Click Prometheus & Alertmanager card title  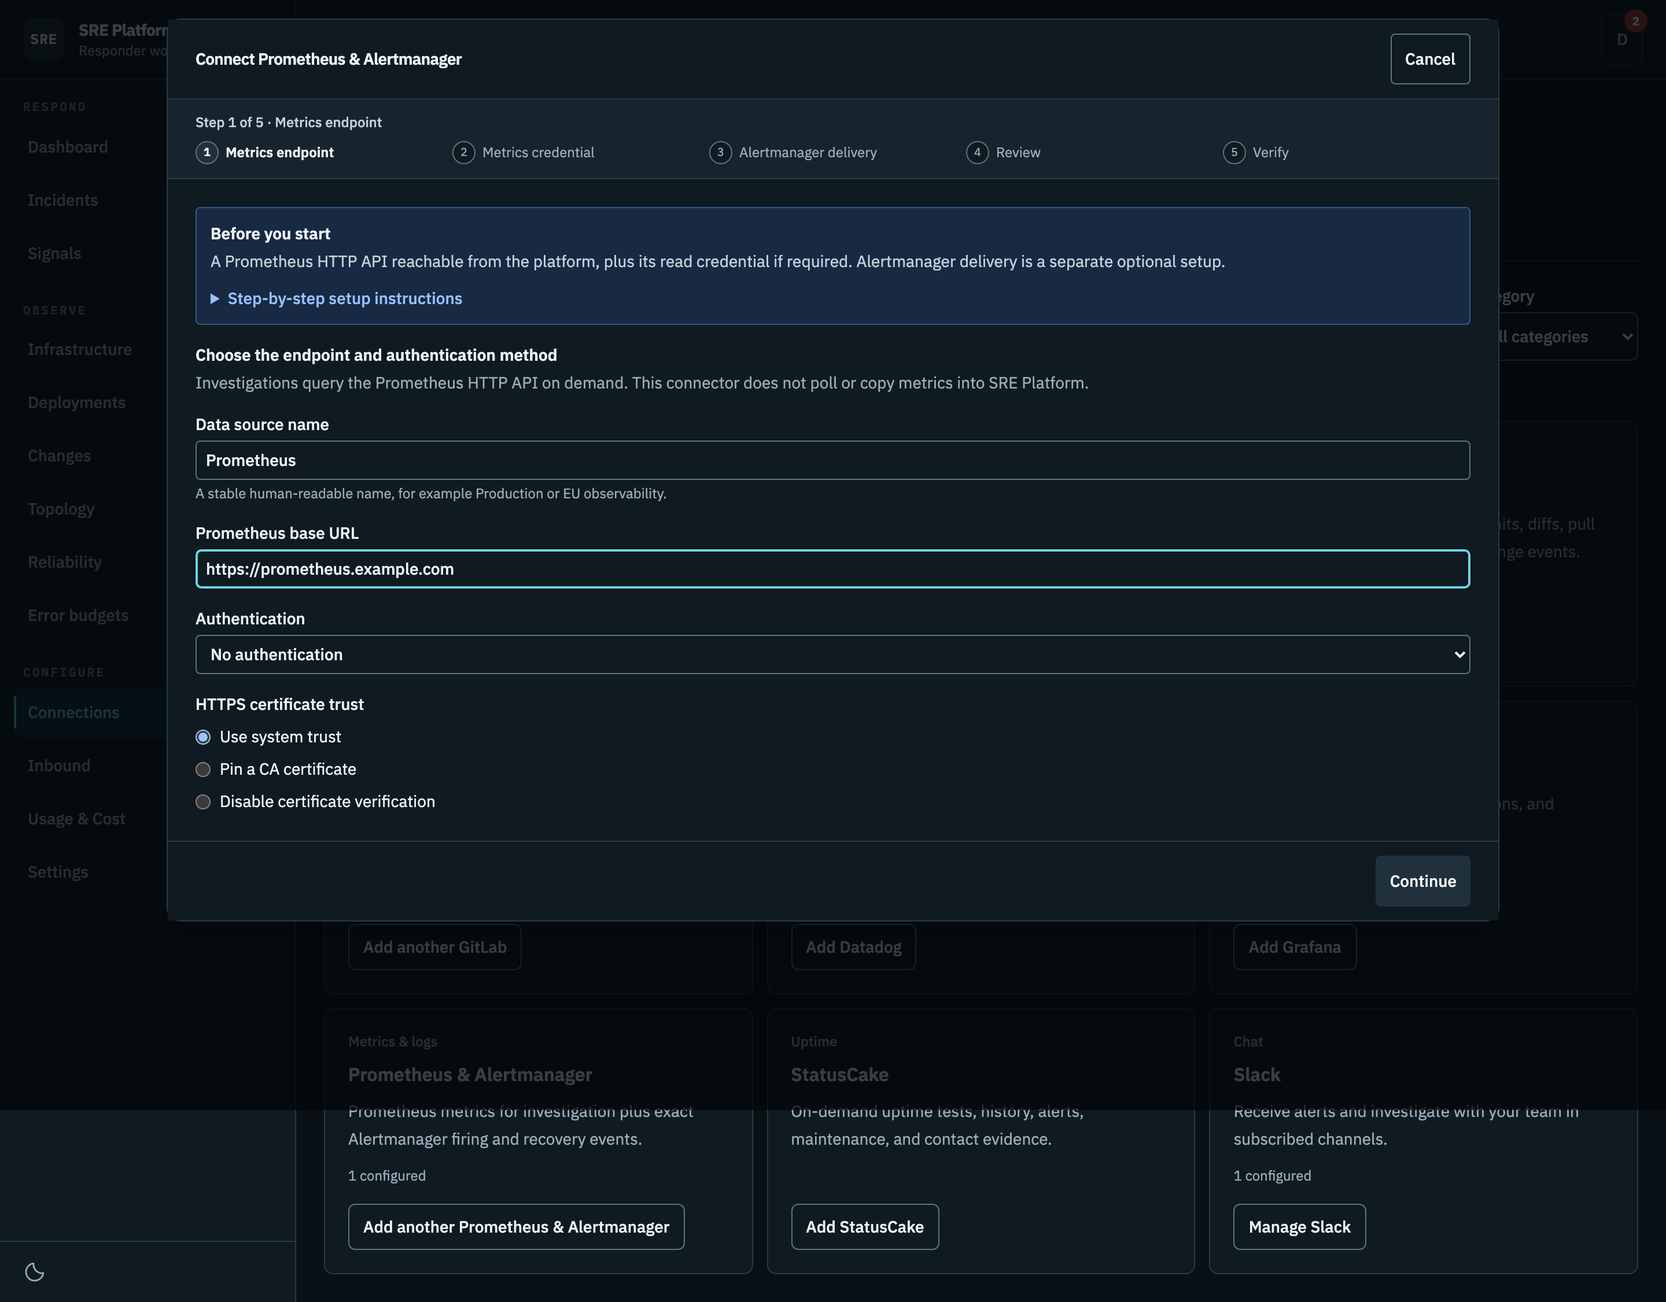[x=470, y=1075]
